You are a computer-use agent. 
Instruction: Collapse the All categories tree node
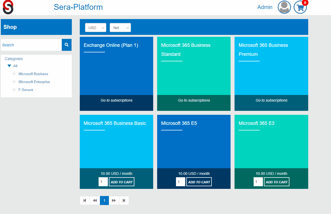point(10,66)
